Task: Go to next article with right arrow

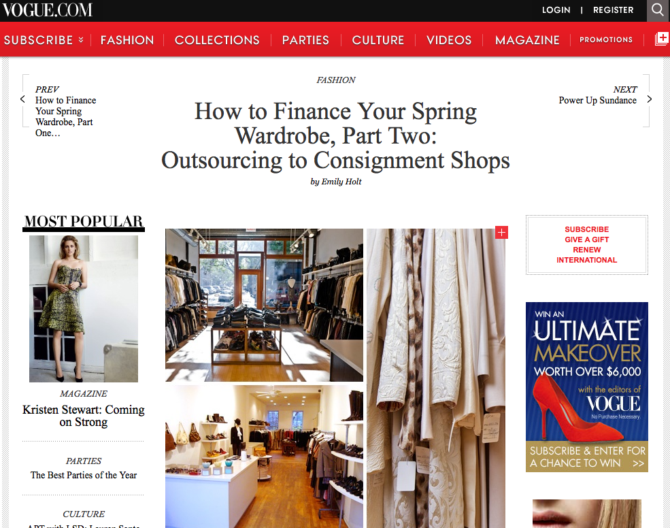Action: (650, 99)
